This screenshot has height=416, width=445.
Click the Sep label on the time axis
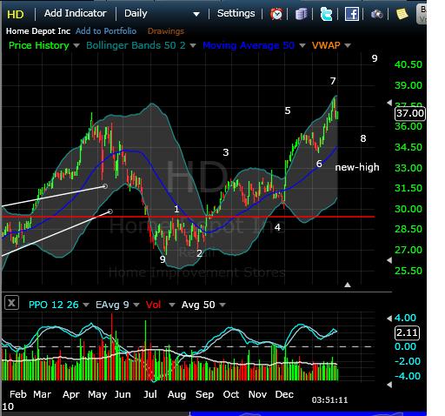click(x=204, y=394)
